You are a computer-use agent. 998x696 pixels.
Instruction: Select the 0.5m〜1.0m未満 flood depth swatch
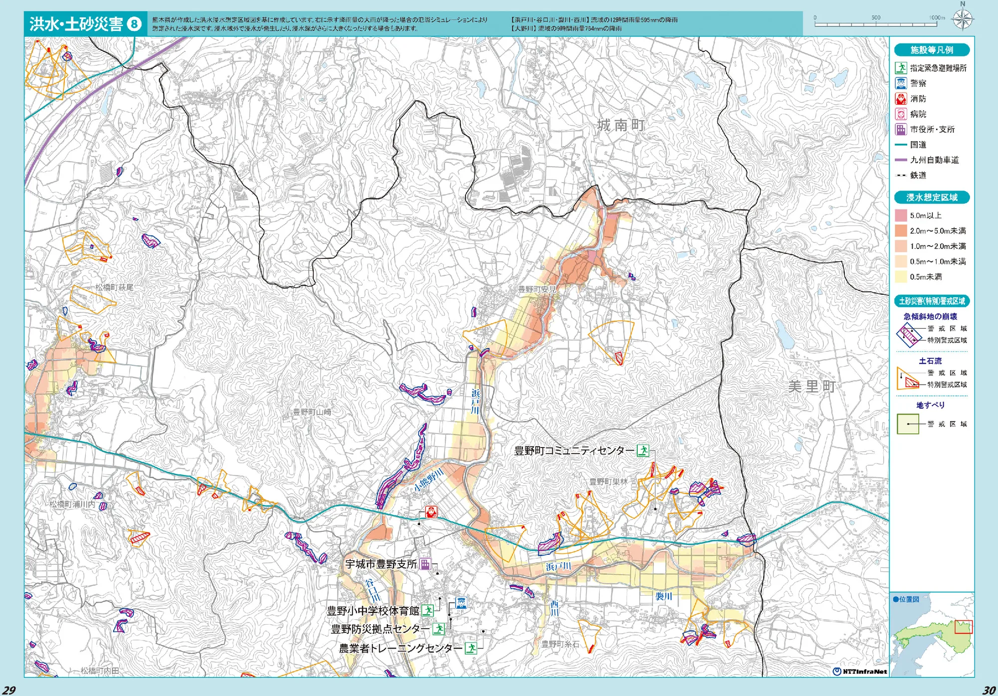point(901,261)
